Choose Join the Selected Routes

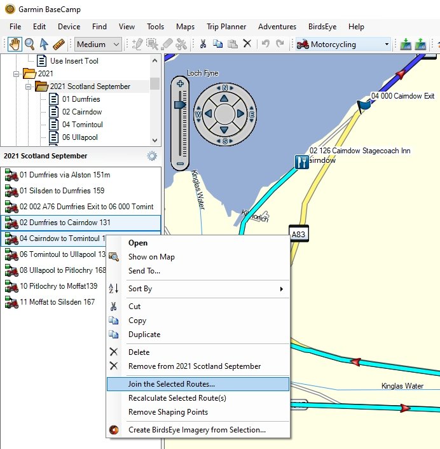(198, 384)
